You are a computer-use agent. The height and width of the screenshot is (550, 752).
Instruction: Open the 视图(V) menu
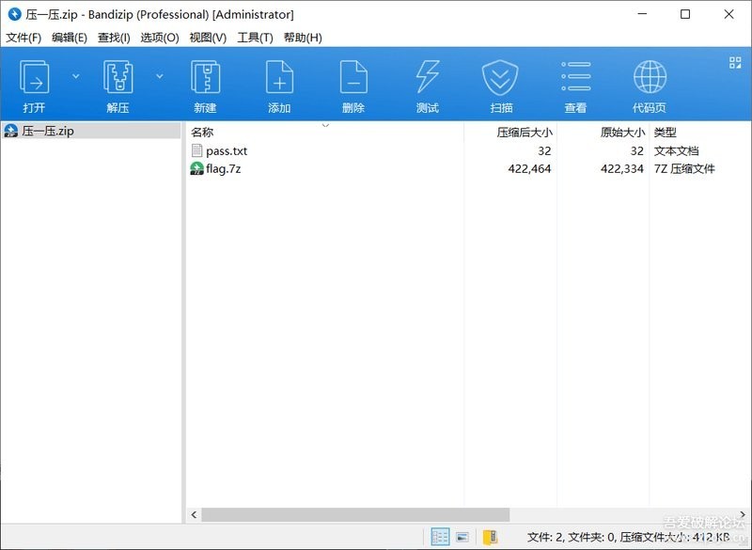pos(208,38)
